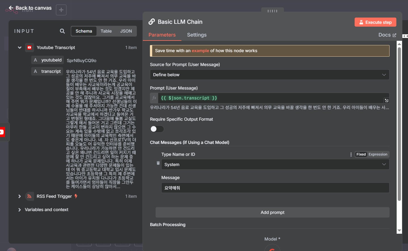This screenshot has height=251, width=408.
Task: Select the transcript schema pill
Action: 47,71
